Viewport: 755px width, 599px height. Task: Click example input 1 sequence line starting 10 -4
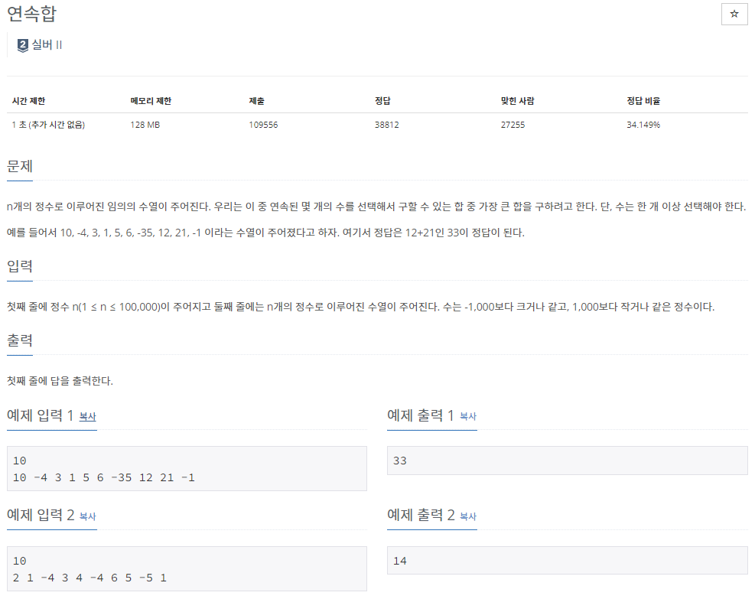[104, 477]
